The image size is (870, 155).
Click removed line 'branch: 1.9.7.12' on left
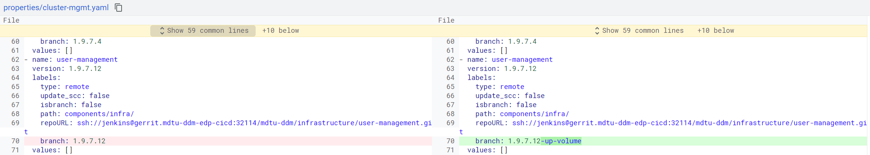coord(228,141)
